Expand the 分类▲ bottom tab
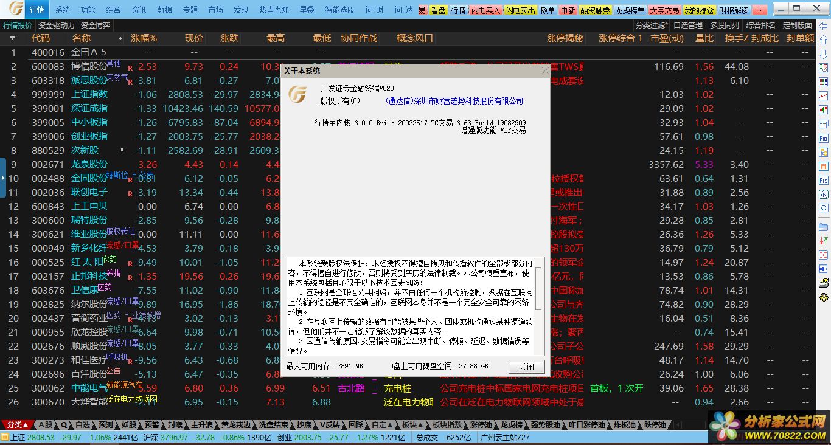This screenshot has height=445, width=831. click(18, 424)
